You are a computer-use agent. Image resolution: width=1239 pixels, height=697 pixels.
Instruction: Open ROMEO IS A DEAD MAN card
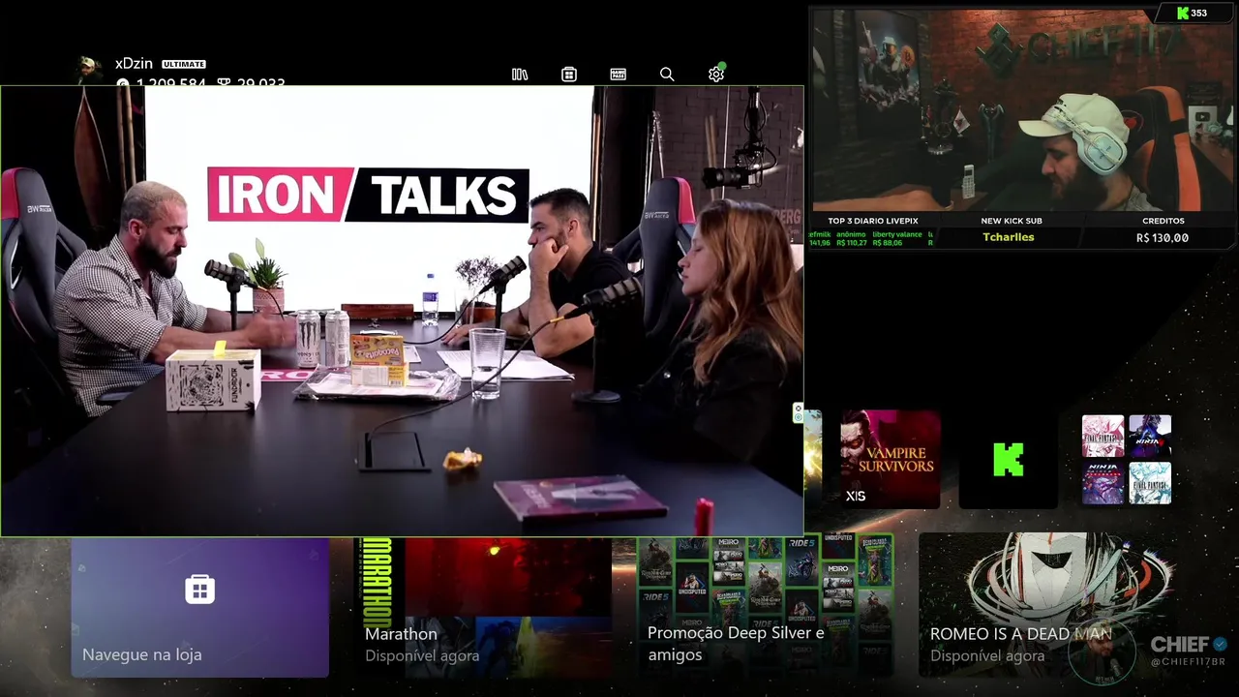coord(1048,607)
